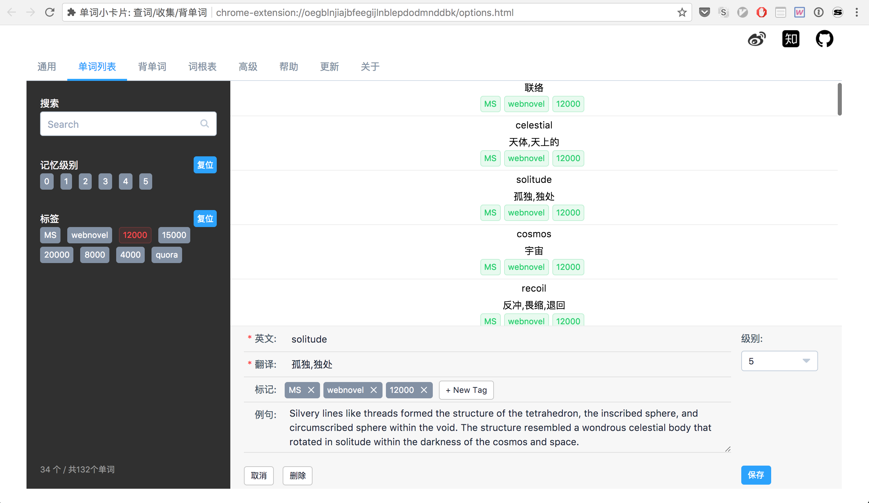Screen dimensions: 869x503
Task: Open the Weibo icon link
Action: click(757, 39)
